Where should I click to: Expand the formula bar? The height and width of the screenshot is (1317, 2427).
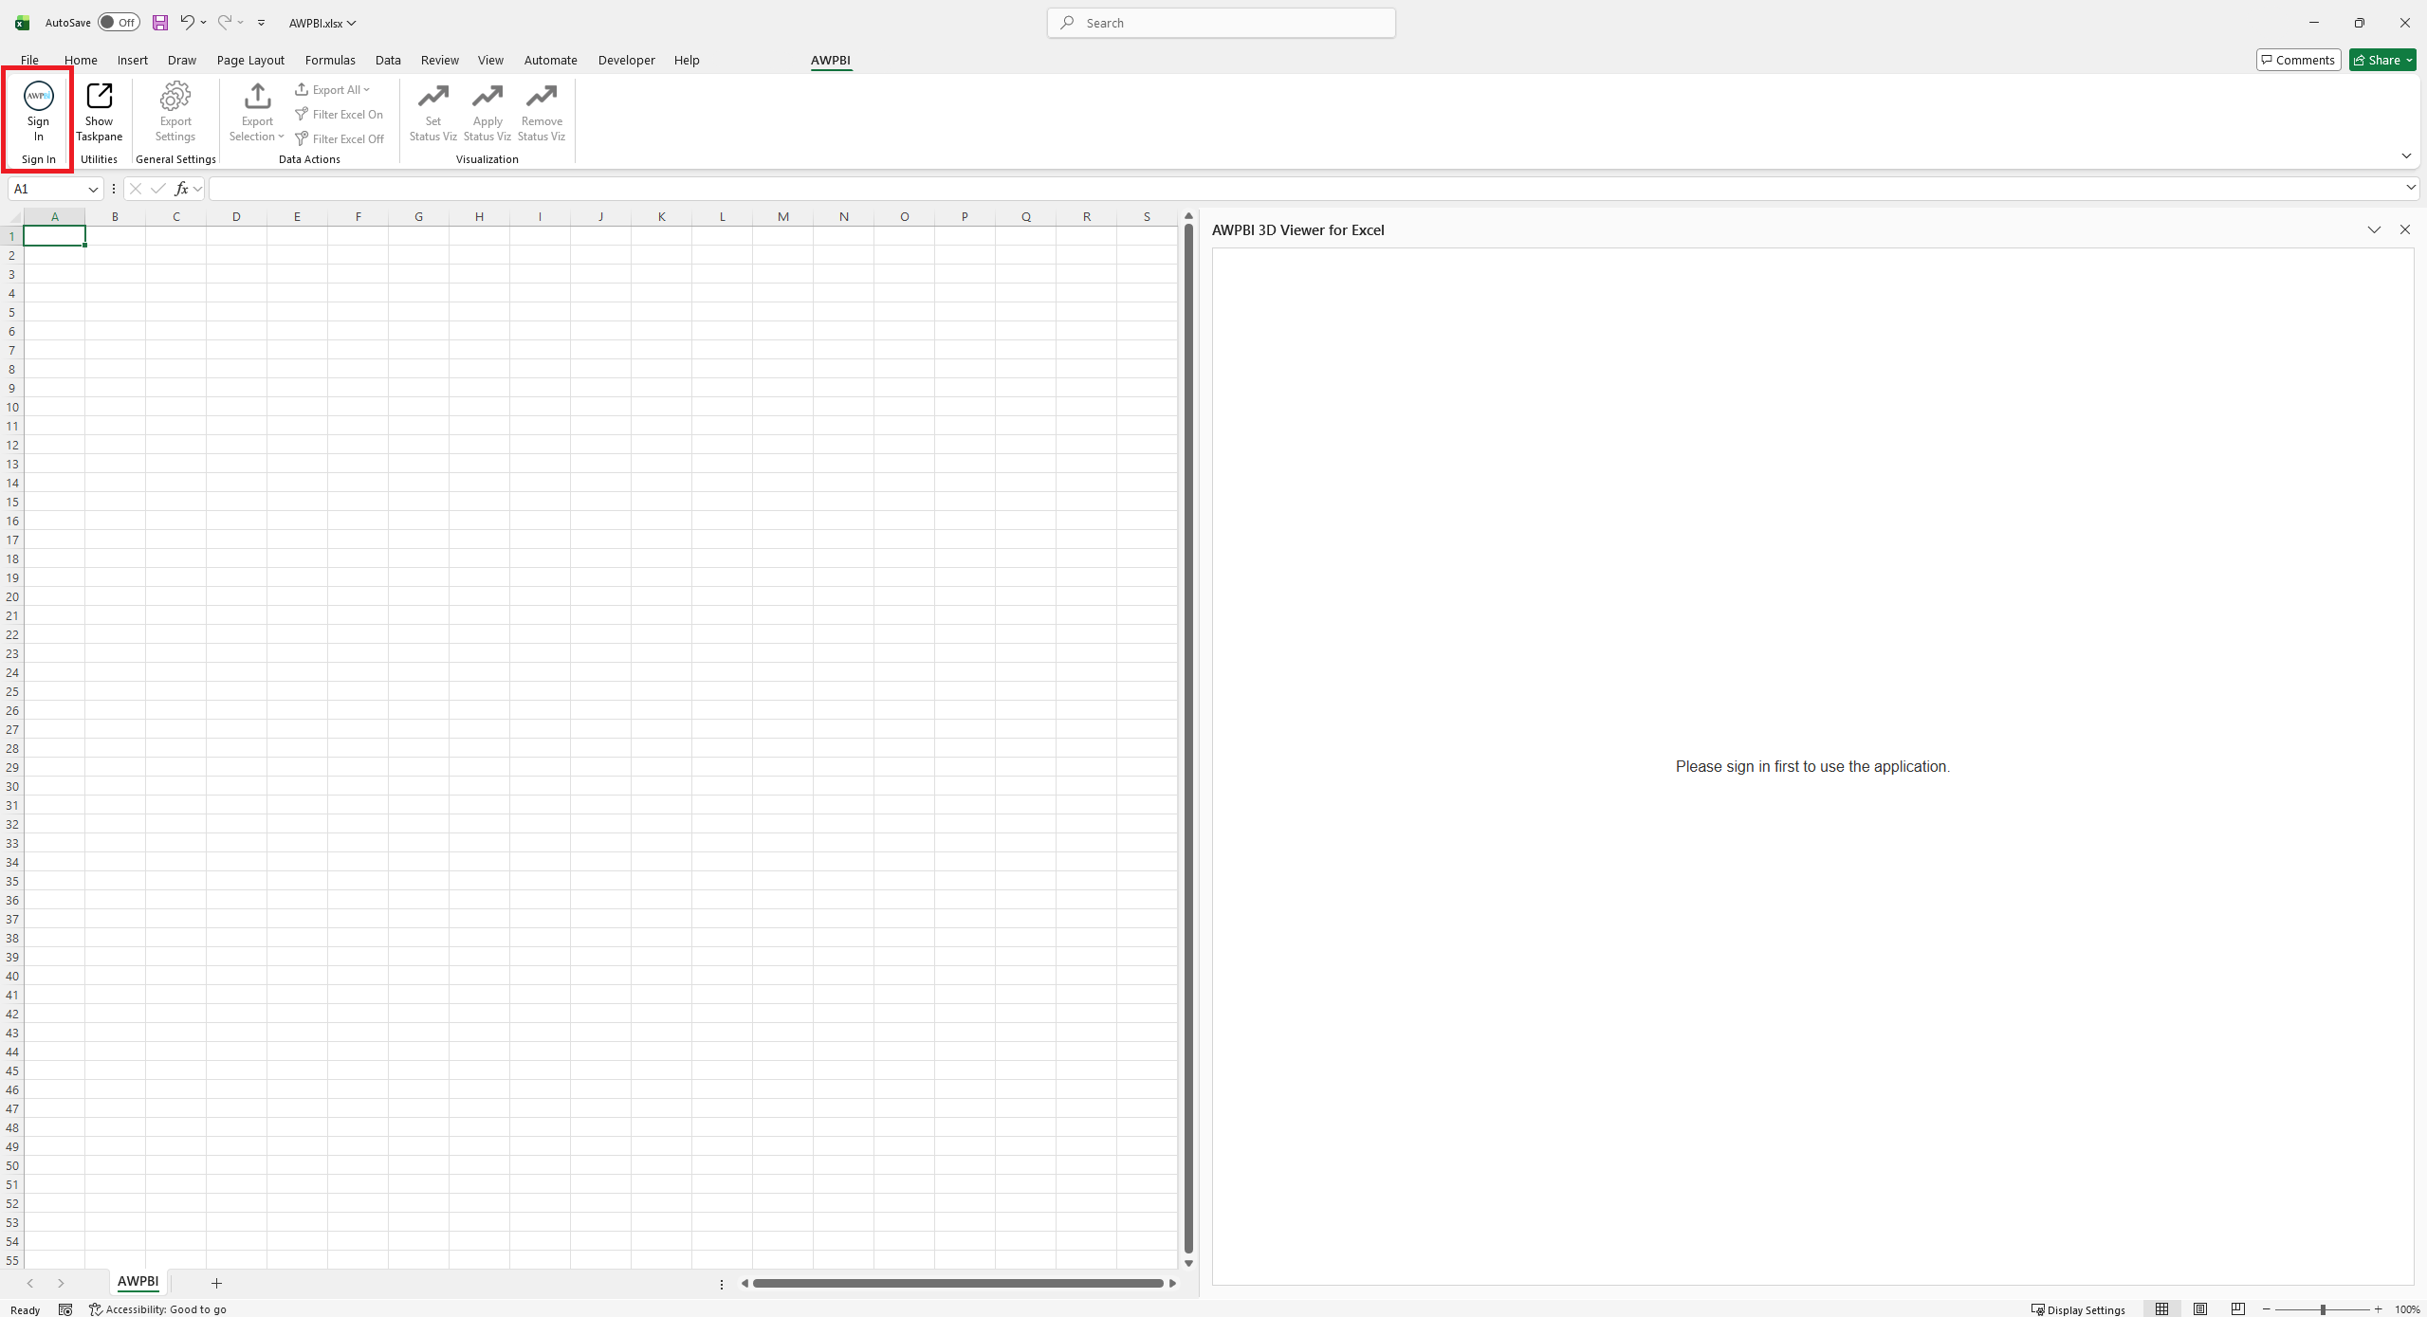2410,188
